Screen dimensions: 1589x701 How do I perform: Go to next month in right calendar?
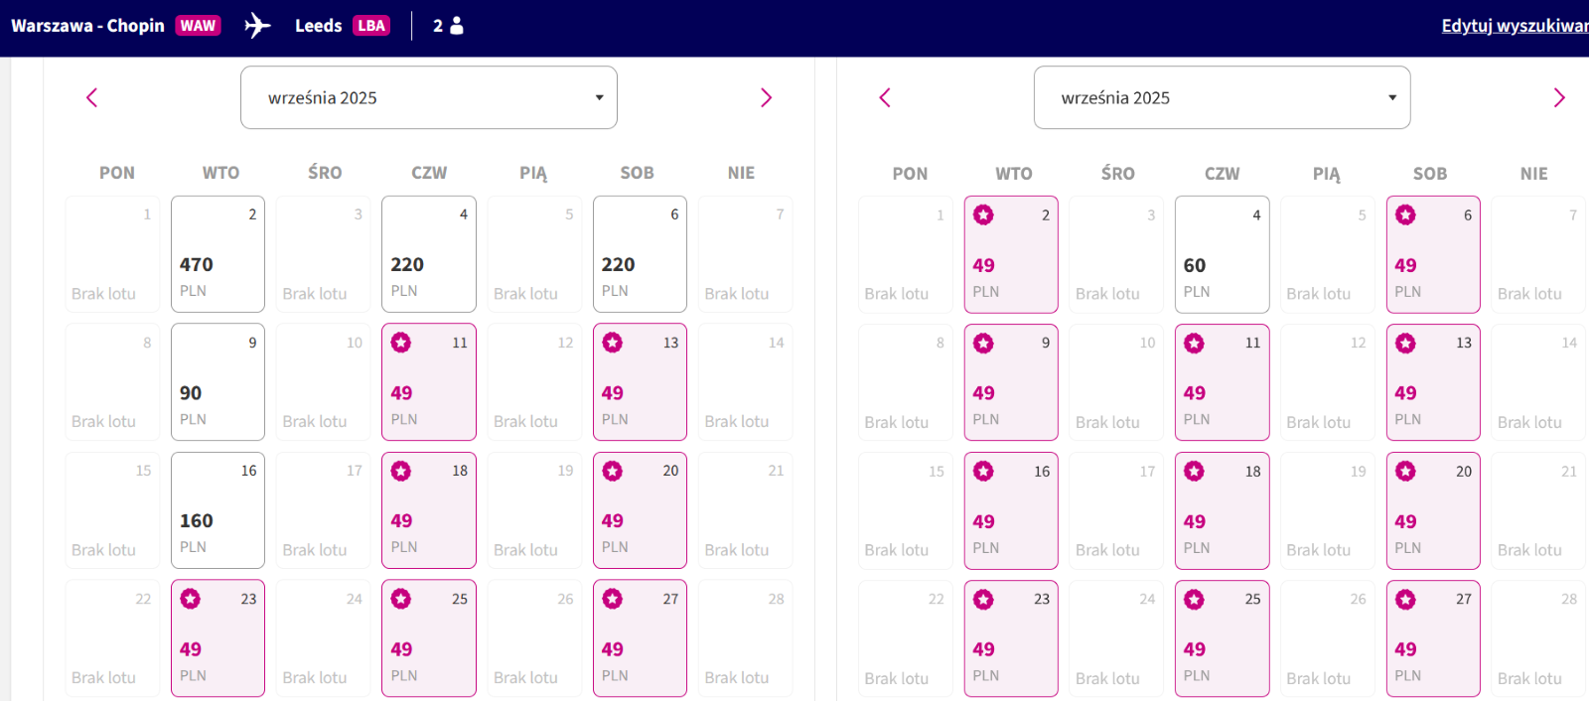point(1558,97)
